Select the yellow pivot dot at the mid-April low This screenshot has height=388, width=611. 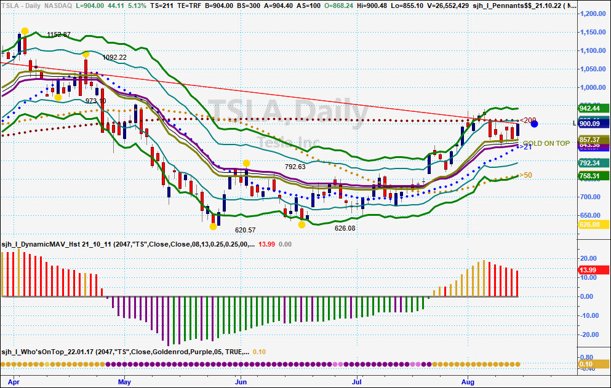[x=58, y=97]
